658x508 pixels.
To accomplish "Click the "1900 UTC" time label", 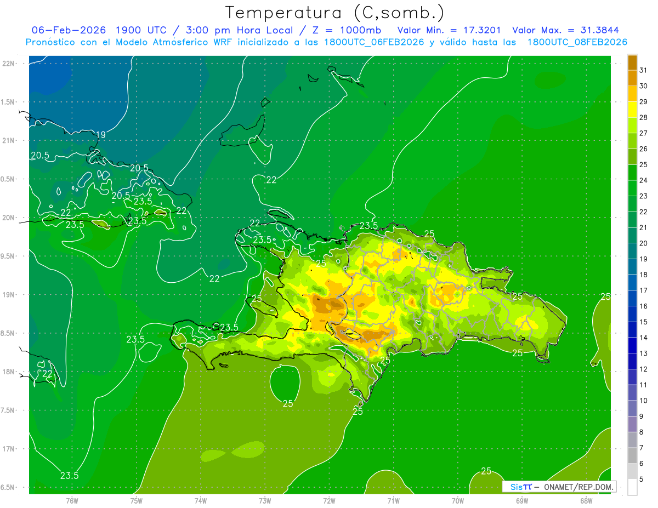I will 143,30.
